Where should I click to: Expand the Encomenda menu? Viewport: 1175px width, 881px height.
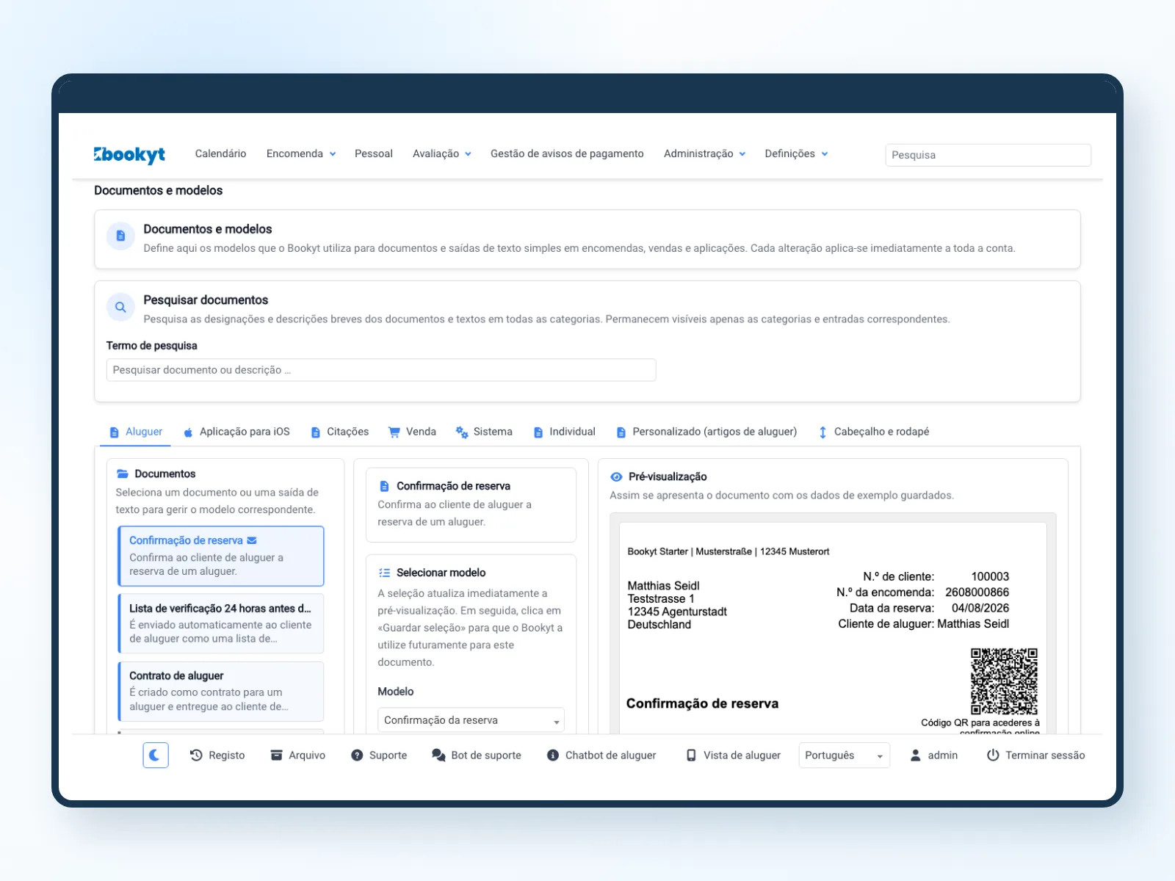point(301,153)
